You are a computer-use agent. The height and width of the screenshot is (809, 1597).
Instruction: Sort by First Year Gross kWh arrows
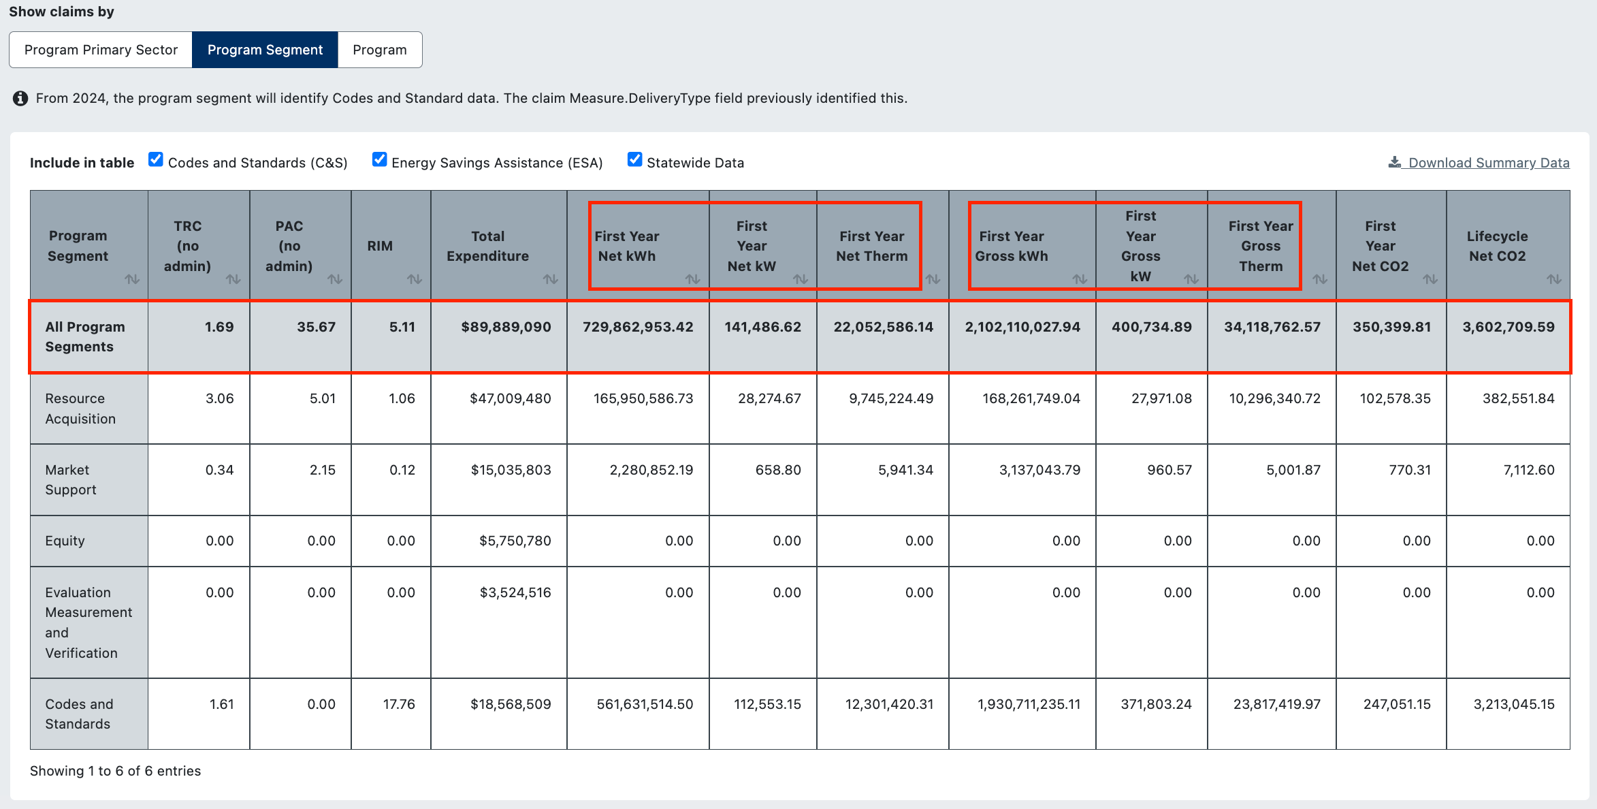(x=1080, y=279)
